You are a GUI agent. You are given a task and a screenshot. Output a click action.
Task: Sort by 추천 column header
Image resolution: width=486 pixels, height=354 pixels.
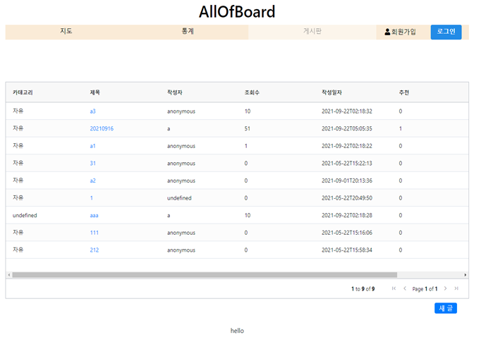[404, 92]
